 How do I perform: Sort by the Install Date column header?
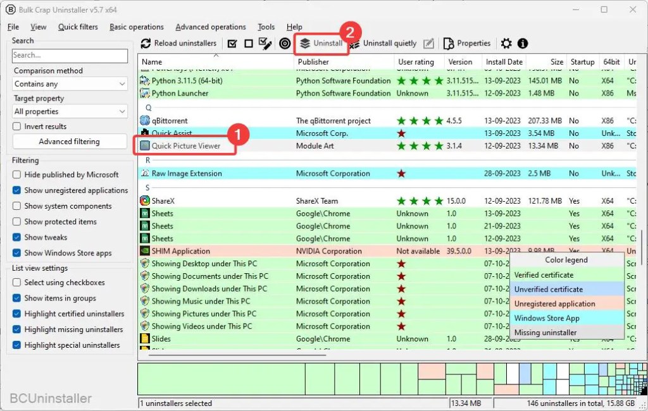[504, 62]
